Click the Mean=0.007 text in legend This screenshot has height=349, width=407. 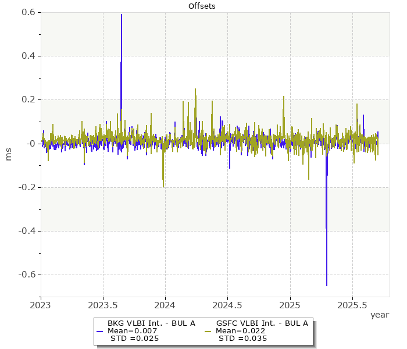coord(132,331)
